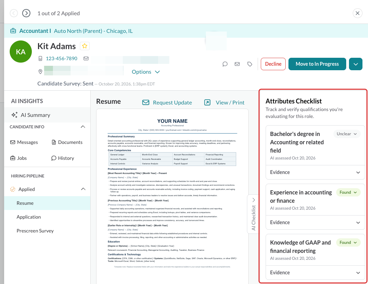Open AI Summary
368x284 pixels.
coord(47,115)
